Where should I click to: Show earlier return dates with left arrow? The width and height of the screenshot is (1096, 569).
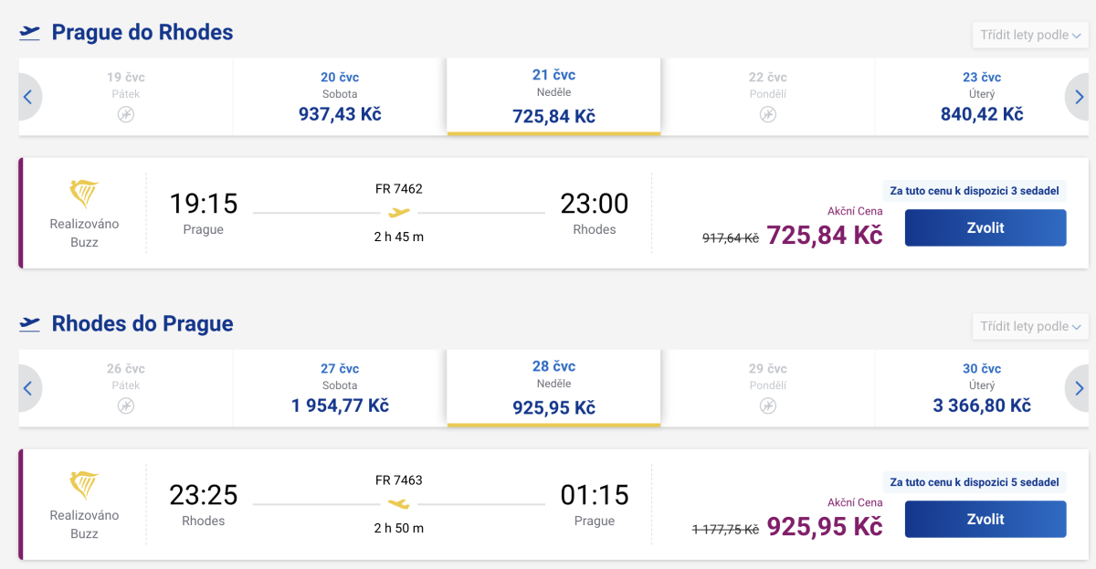click(x=28, y=388)
